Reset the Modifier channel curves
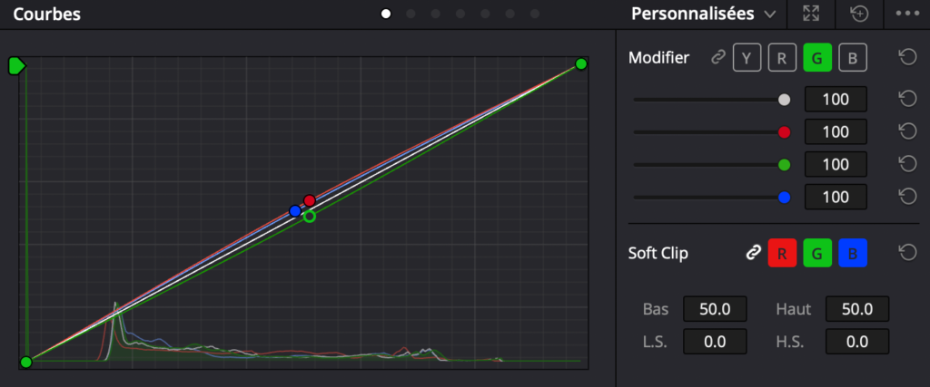Image resolution: width=930 pixels, height=387 pixels. (x=906, y=58)
